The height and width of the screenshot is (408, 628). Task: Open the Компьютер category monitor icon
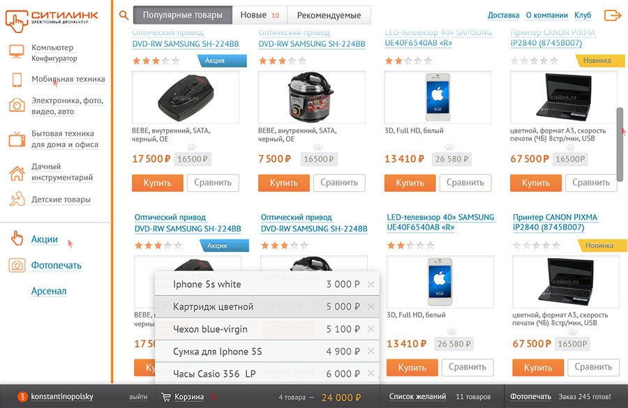(17, 52)
